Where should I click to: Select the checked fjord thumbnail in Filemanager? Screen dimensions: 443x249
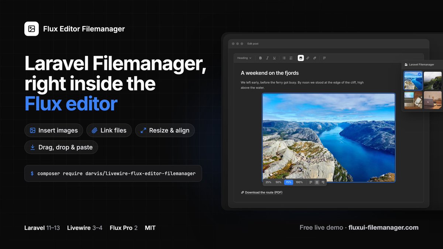(413, 81)
